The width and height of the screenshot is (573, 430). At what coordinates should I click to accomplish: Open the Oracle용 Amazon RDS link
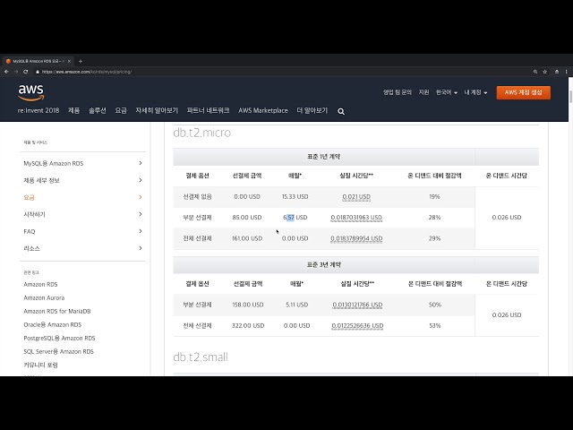point(53,324)
